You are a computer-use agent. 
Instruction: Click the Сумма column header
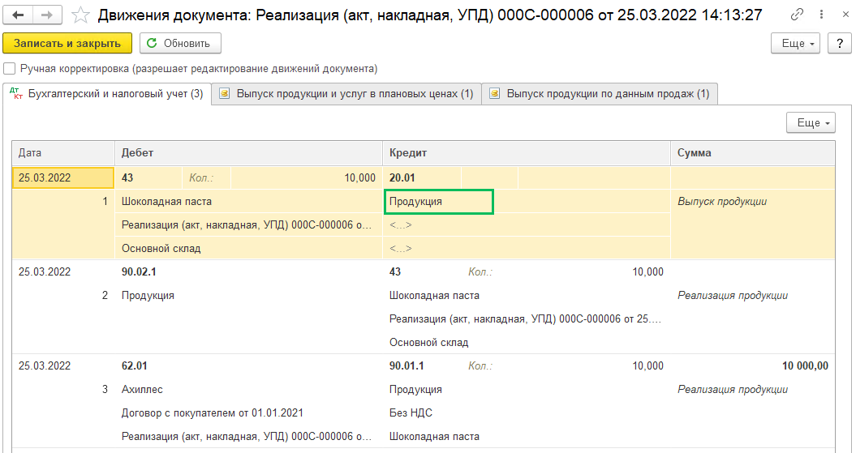[x=753, y=153]
